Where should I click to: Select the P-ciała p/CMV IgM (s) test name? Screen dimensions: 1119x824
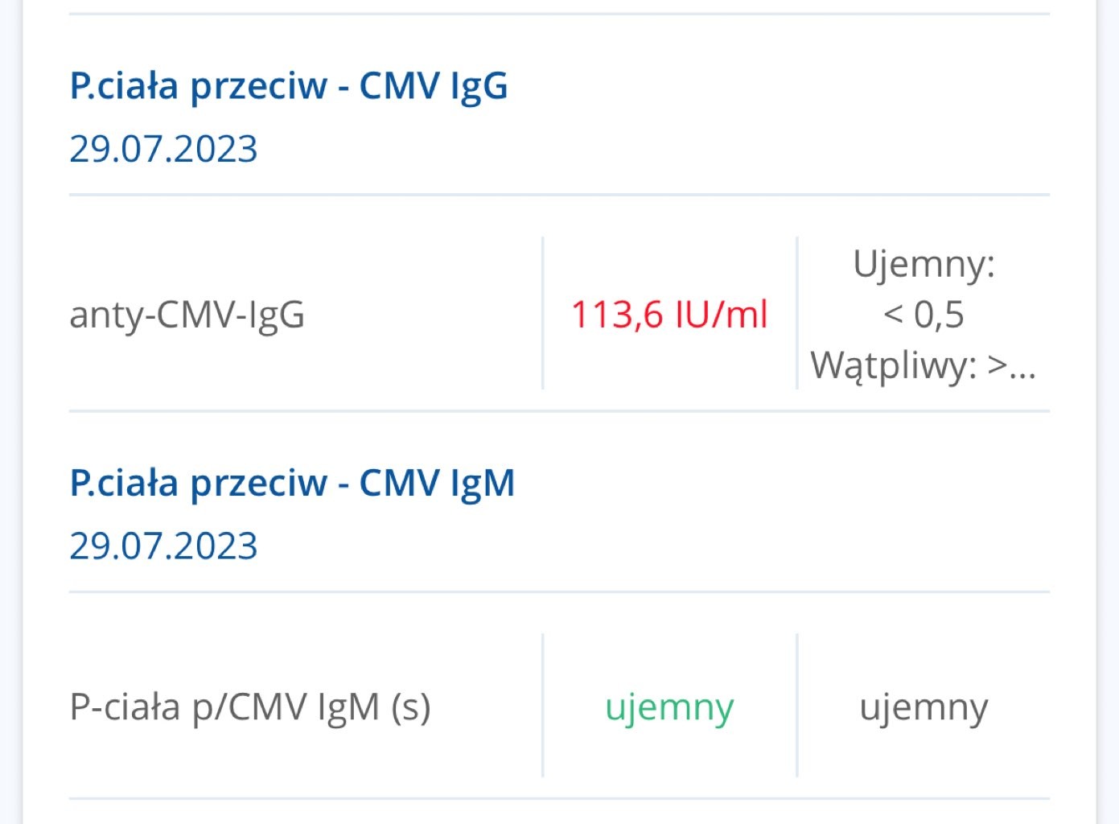[x=250, y=707]
